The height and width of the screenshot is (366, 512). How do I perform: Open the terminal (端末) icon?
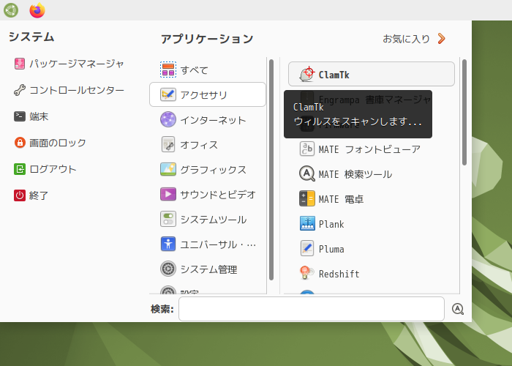pos(20,116)
